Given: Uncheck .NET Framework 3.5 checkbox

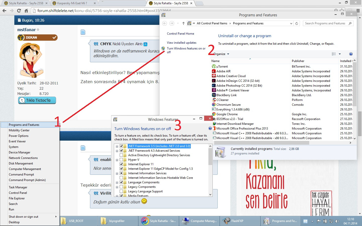Looking at the screenshot, I should click(121, 146).
